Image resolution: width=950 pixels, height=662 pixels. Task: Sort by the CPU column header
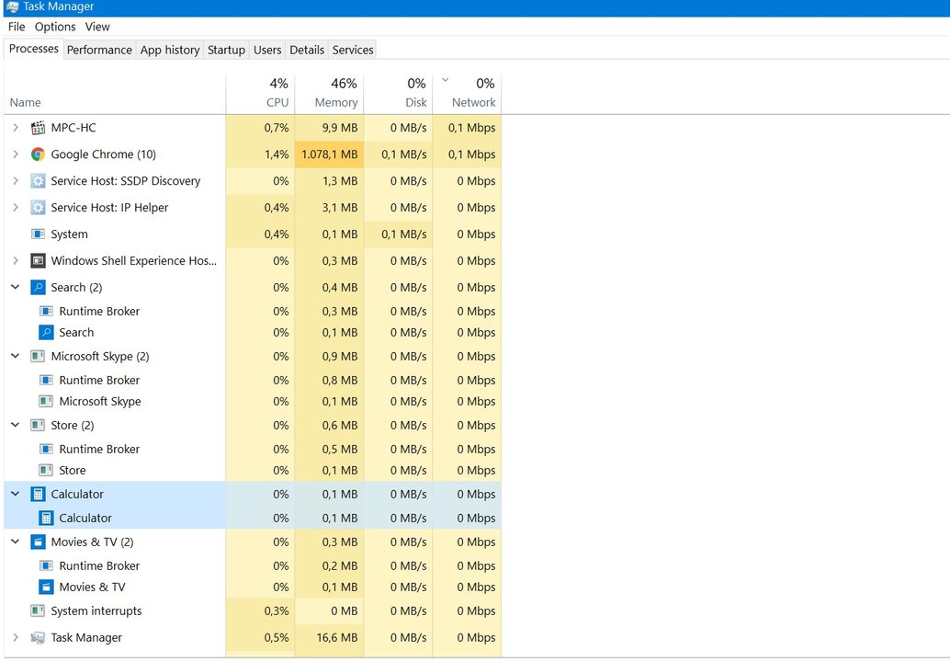coord(261,95)
